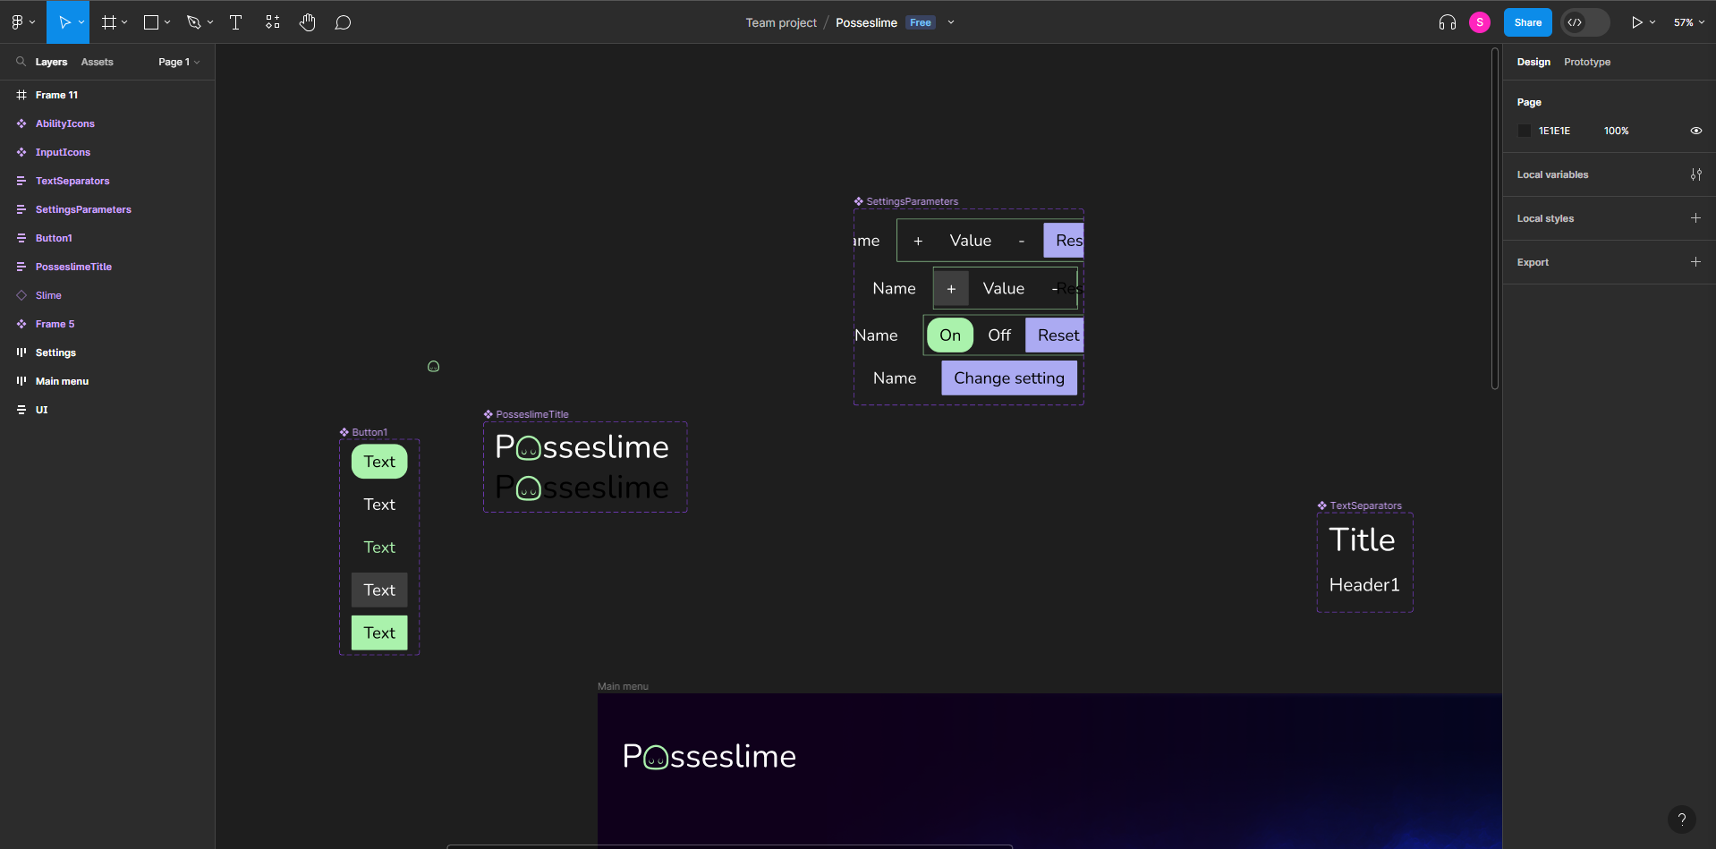Edit the 100% page opacity value
The image size is (1716, 849).
pyautogui.click(x=1616, y=131)
